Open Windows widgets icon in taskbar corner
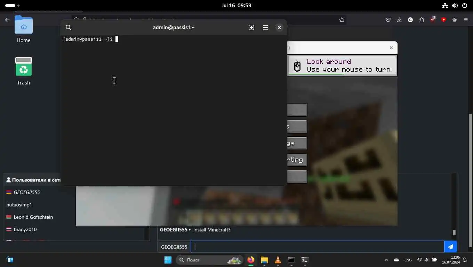 click(10, 260)
